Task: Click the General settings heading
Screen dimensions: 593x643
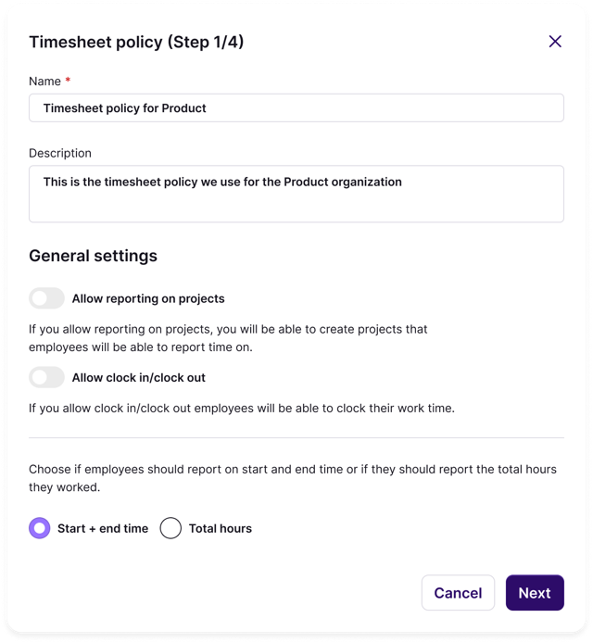Action: (93, 256)
